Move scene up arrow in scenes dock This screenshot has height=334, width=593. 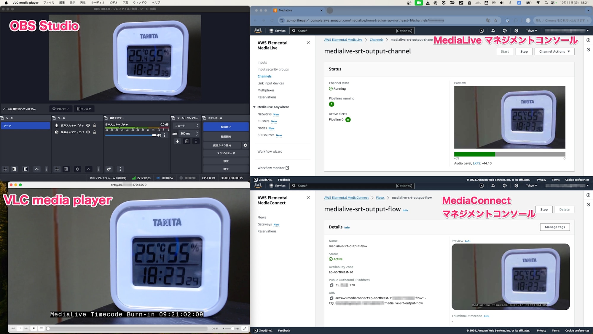click(x=37, y=169)
